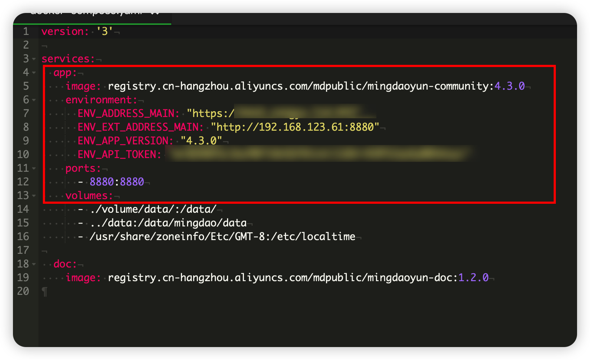Select the ENV_APP_VERSION variable name
Viewport: 590px width, 360px height.
[x=126, y=141]
